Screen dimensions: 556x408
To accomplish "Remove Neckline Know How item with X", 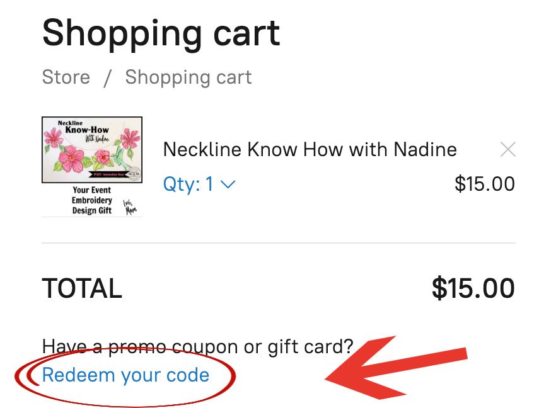I will (x=507, y=150).
